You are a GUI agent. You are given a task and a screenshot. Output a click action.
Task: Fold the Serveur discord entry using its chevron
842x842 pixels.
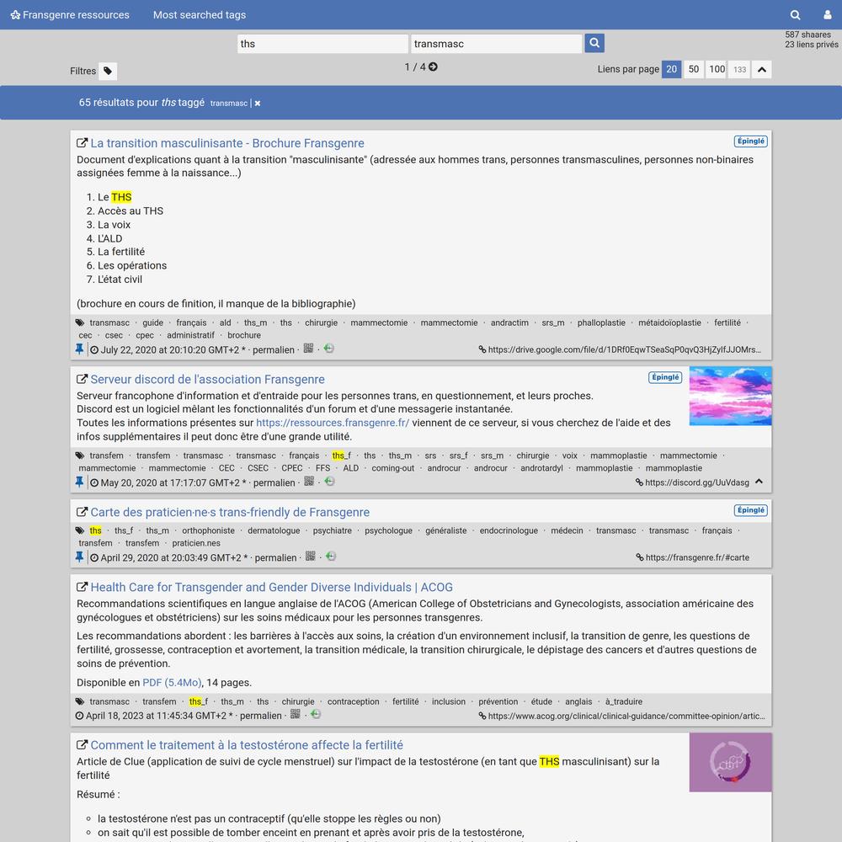point(759,482)
